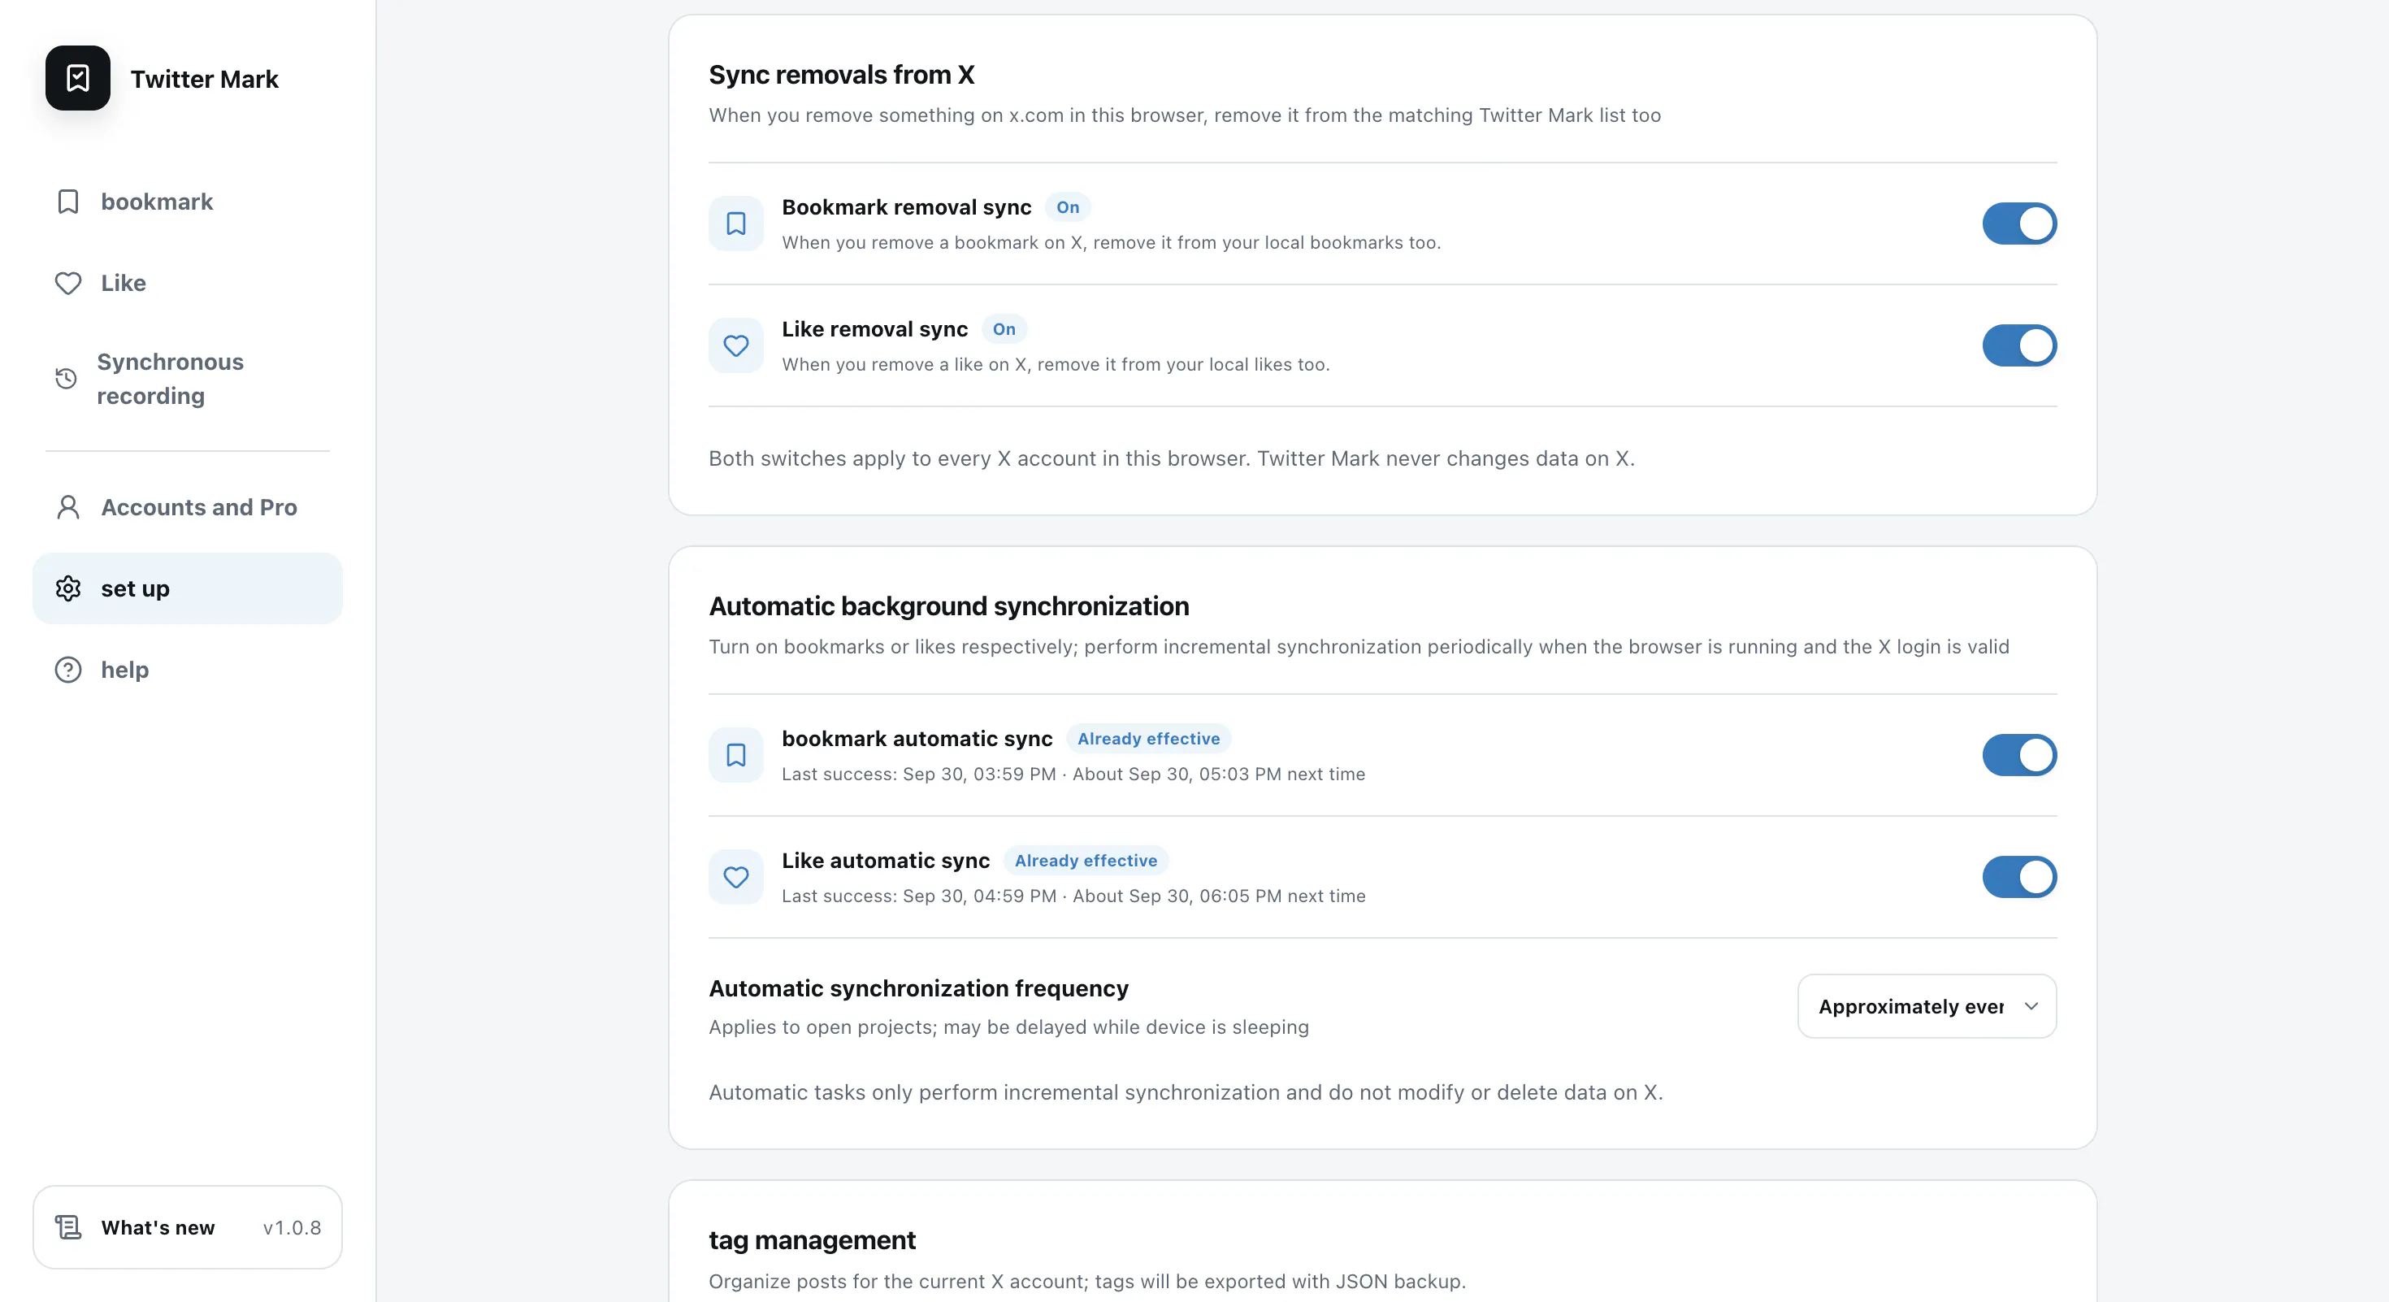Click the v1.0.8 version label
The height and width of the screenshot is (1302, 2389).
pyautogui.click(x=291, y=1227)
